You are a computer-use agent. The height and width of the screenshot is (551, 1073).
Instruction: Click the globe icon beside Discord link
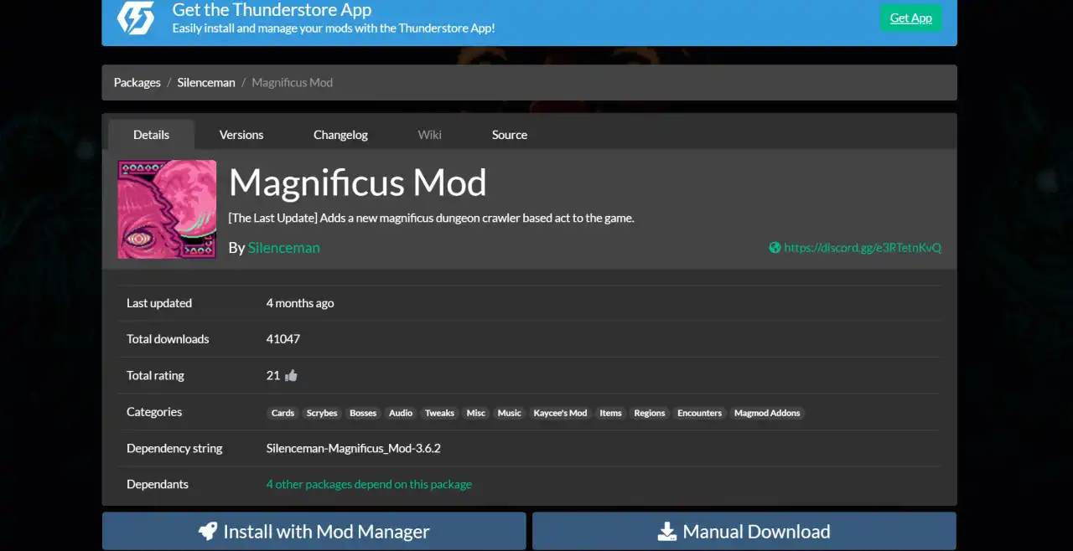[x=775, y=248]
